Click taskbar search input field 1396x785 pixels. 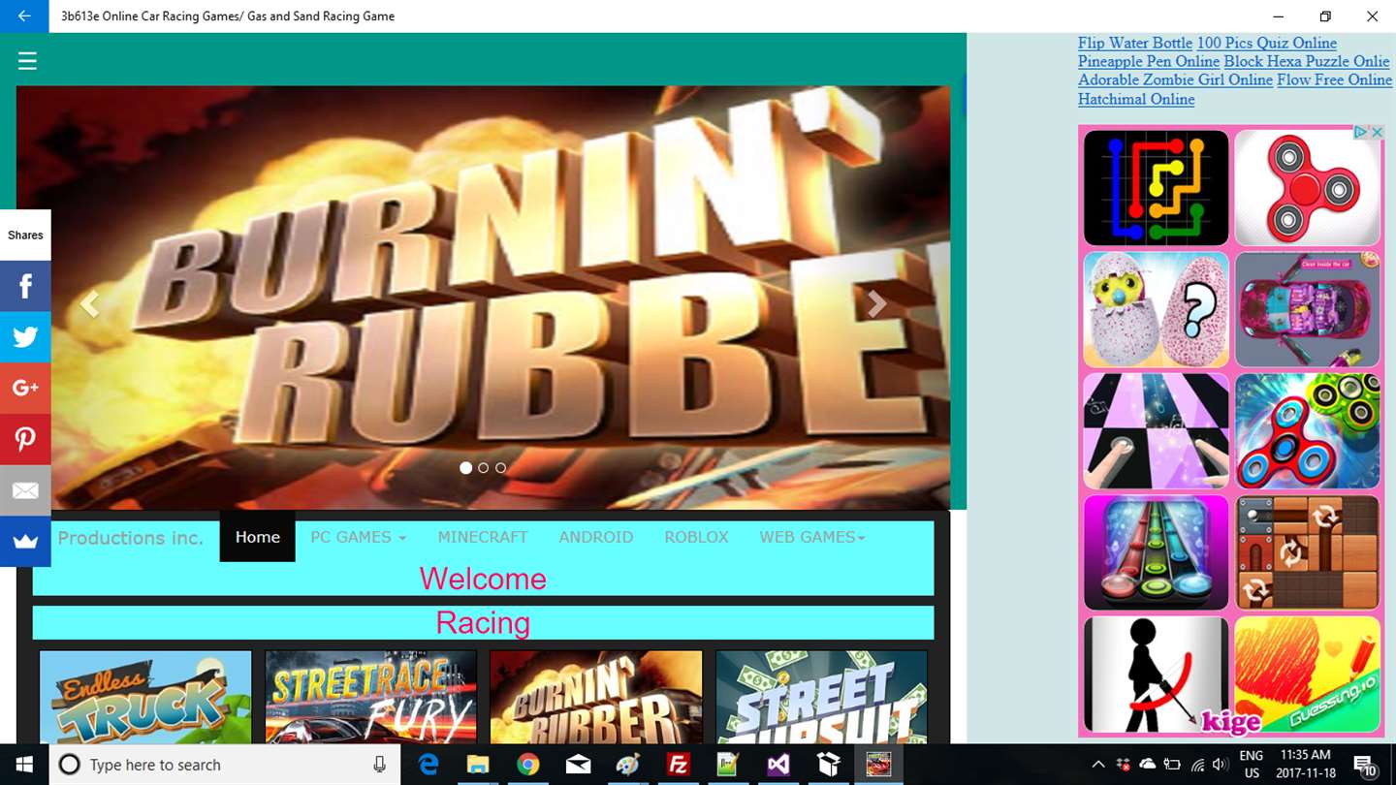(223, 765)
